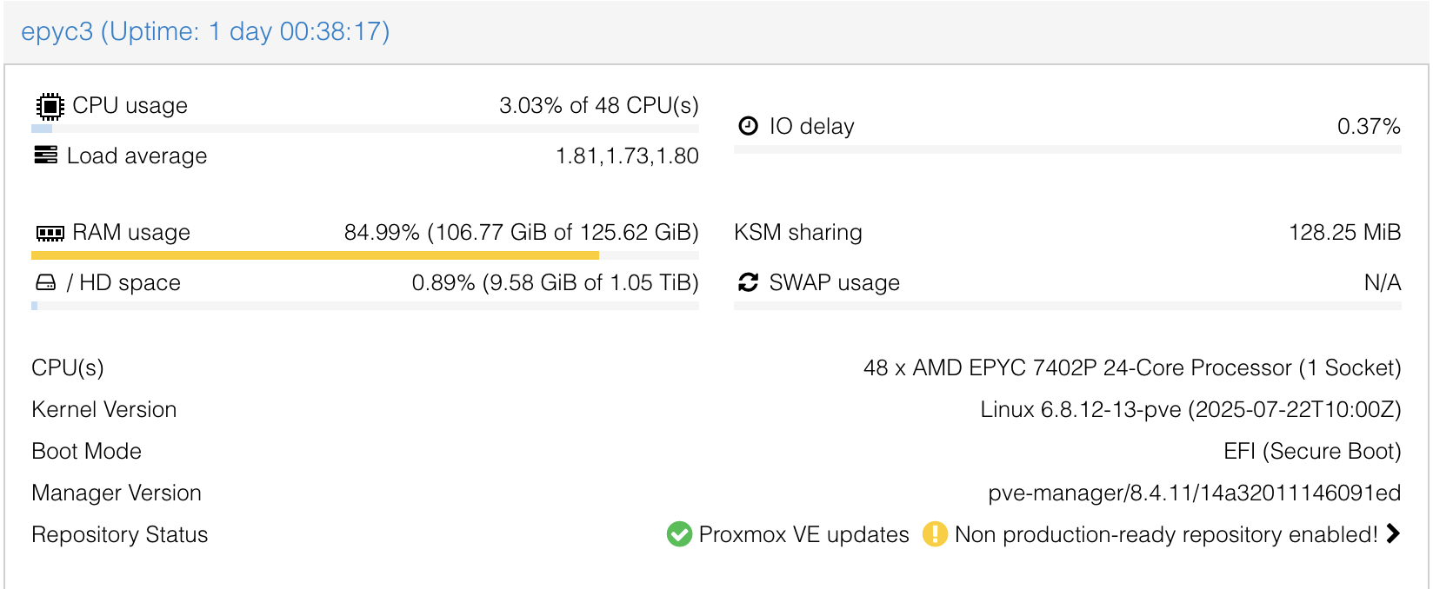Click the SWAP usage progress bar
The width and height of the screenshot is (1433, 589).
pos(1067,306)
